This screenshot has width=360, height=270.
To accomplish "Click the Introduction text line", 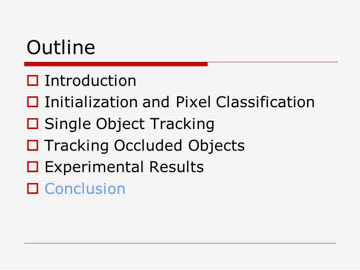I will pyautogui.click(x=90, y=81).
